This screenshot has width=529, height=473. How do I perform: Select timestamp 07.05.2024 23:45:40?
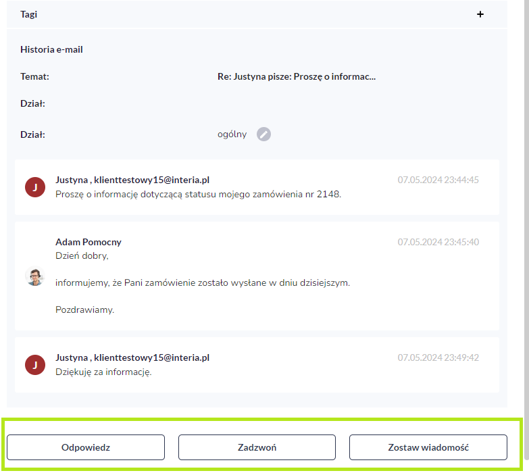438,242
